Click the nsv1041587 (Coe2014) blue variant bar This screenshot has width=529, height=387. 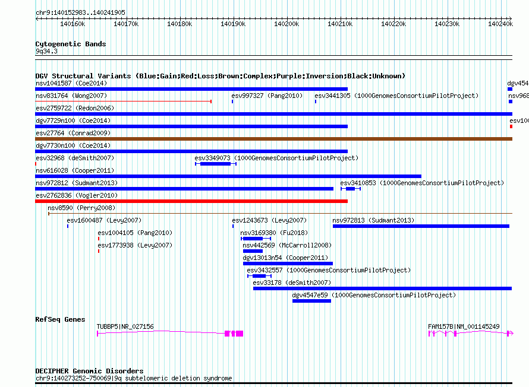191,89
